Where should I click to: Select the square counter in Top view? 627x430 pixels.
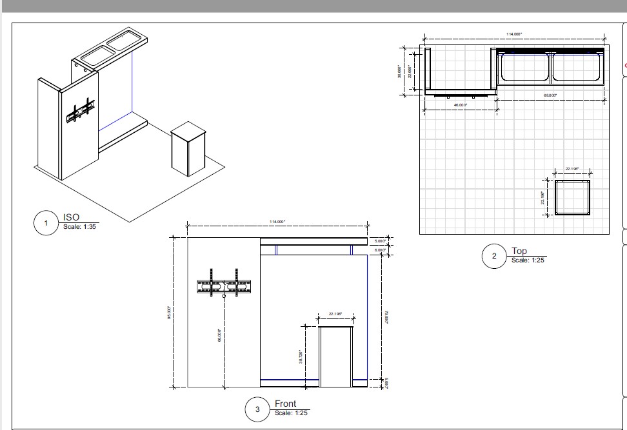click(572, 198)
